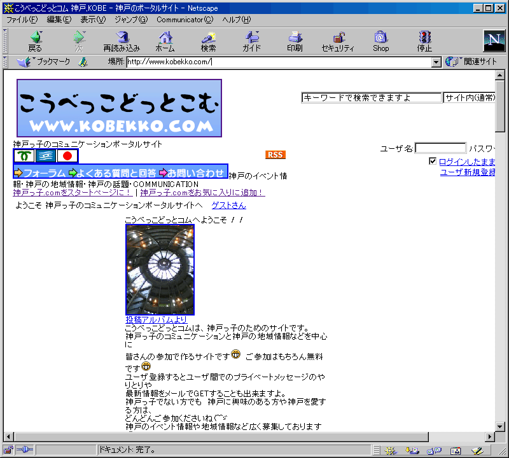The image size is (509, 458).
Task: Open the Address Book icon in component bar
Action: click(x=456, y=450)
